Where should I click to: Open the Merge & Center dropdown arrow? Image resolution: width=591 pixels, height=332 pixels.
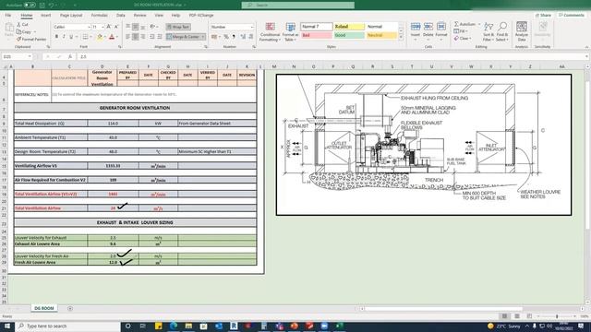(x=203, y=37)
